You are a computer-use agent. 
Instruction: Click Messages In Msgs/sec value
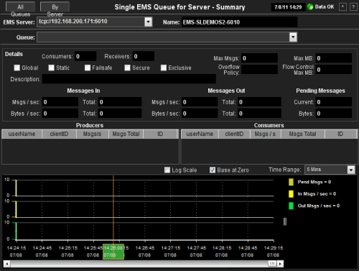click(60, 102)
